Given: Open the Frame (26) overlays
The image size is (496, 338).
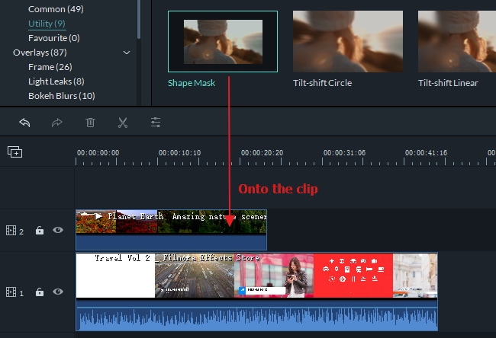Looking at the screenshot, I should tap(50, 67).
